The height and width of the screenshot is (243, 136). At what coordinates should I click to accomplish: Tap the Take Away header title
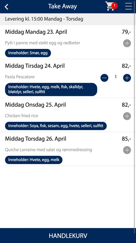62,7
